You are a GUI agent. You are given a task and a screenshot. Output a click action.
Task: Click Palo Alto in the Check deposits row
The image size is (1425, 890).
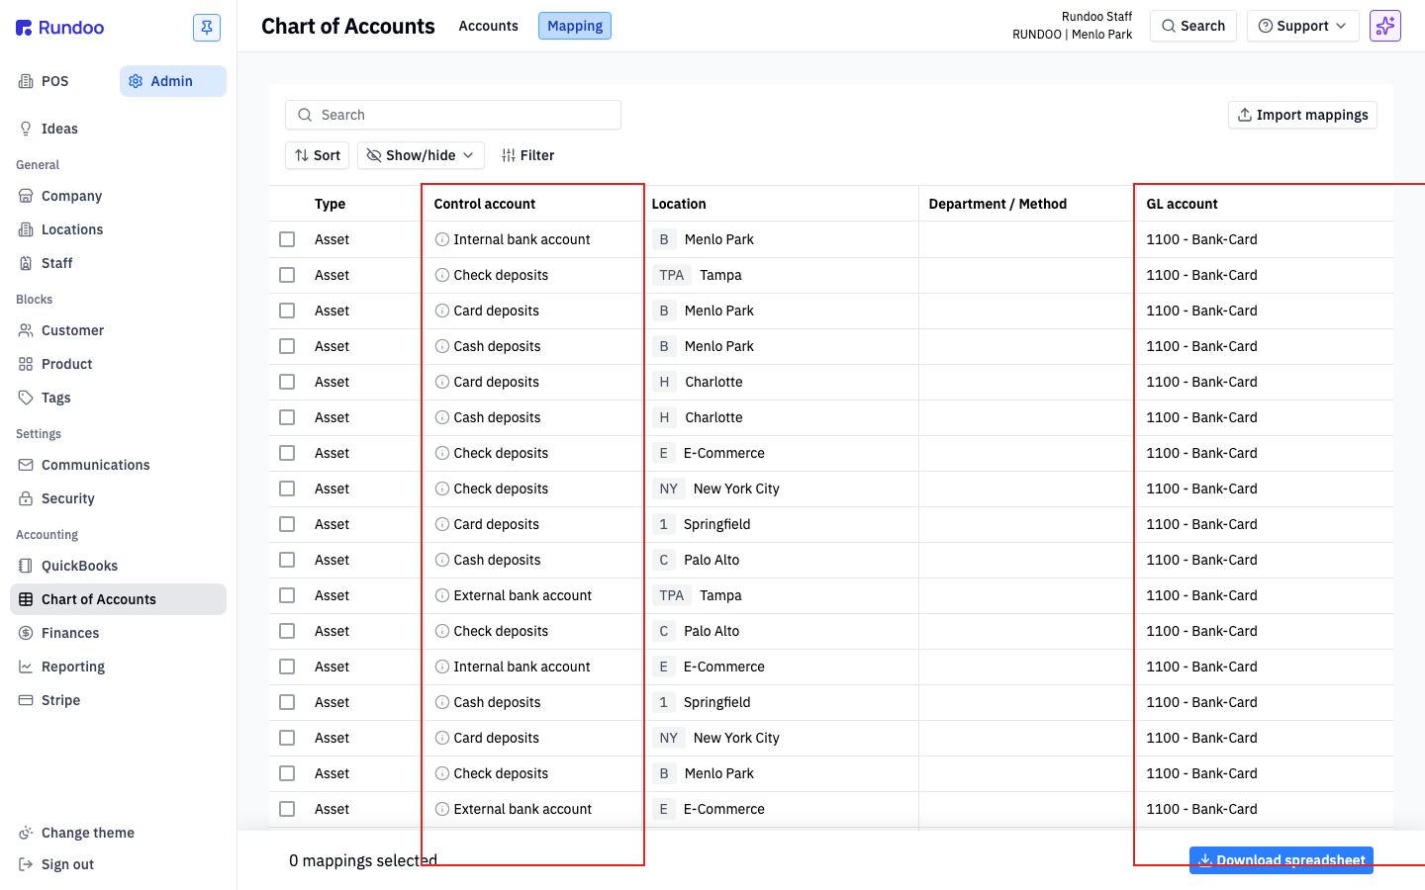pyautogui.click(x=712, y=631)
